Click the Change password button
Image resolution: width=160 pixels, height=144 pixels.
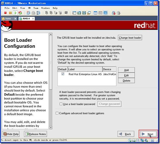tap(109, 104)
